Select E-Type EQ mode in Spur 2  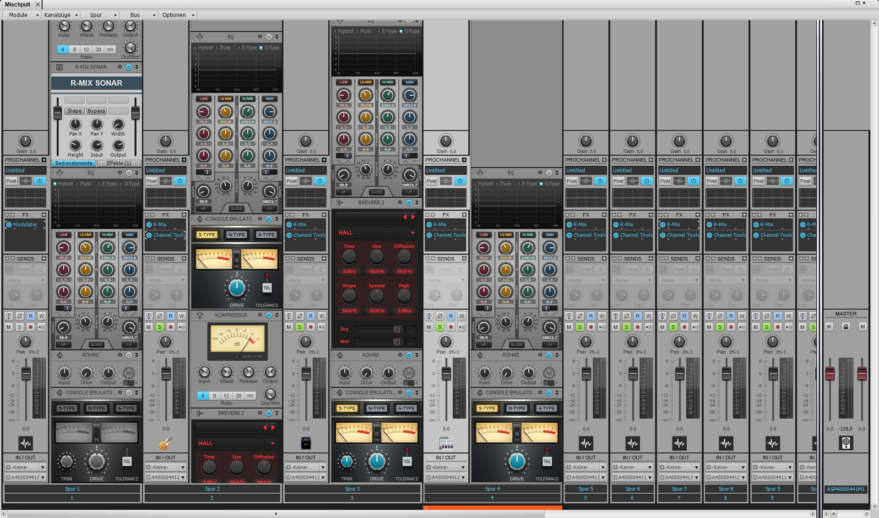click(247, 48)
